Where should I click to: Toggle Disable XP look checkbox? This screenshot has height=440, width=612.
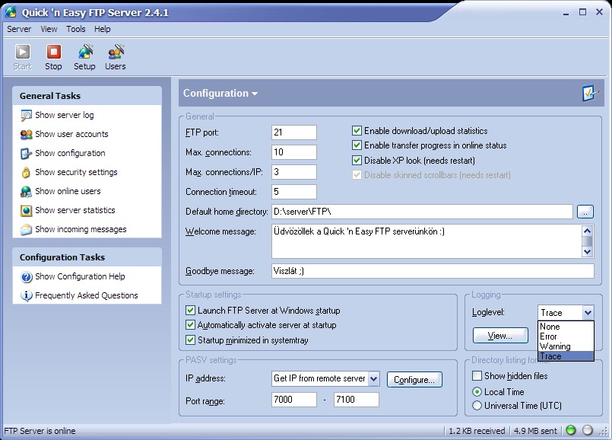click(x=357, y=160)
